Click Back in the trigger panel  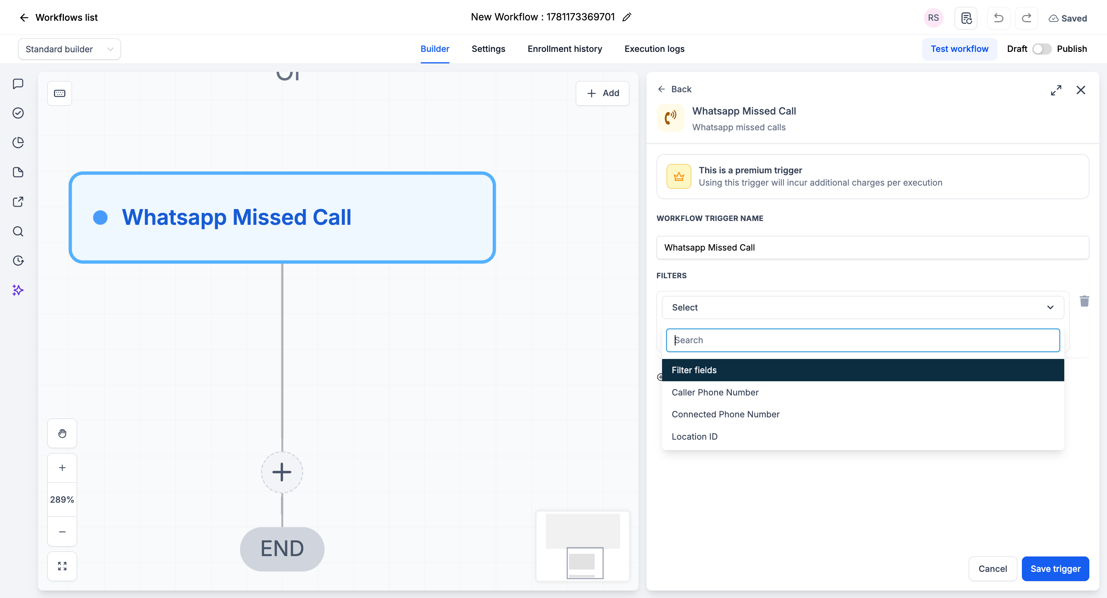[675, 89]
